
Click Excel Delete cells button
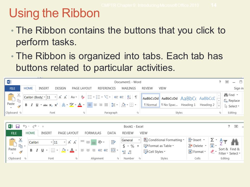[x=197, y=146]
